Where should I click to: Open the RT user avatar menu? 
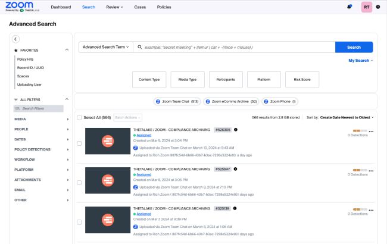[367, 7]
